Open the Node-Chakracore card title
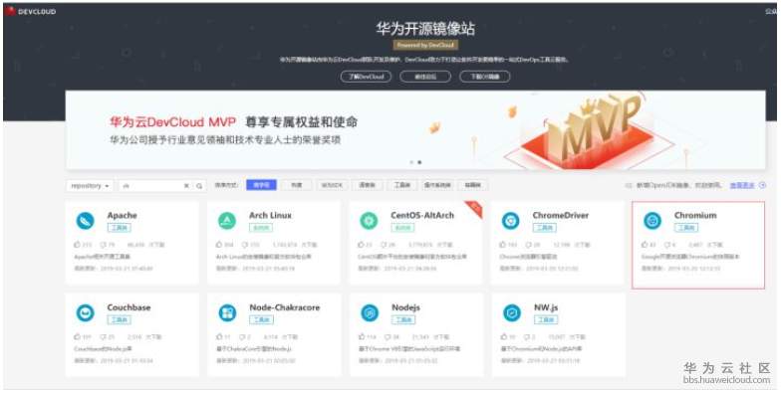Viewport: 781px width, 394px height. (x=285, y=307)
